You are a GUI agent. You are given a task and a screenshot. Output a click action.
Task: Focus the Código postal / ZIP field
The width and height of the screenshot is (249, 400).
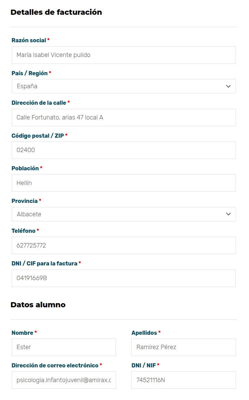tap(123, 150)
